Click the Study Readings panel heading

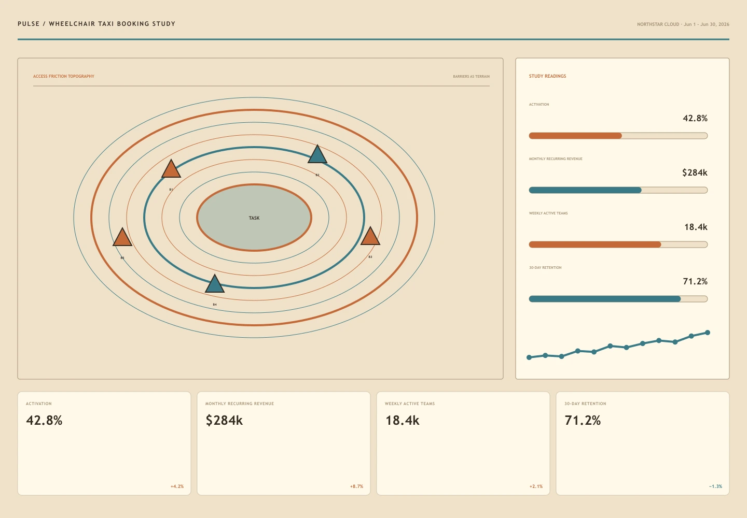point(548,76)
